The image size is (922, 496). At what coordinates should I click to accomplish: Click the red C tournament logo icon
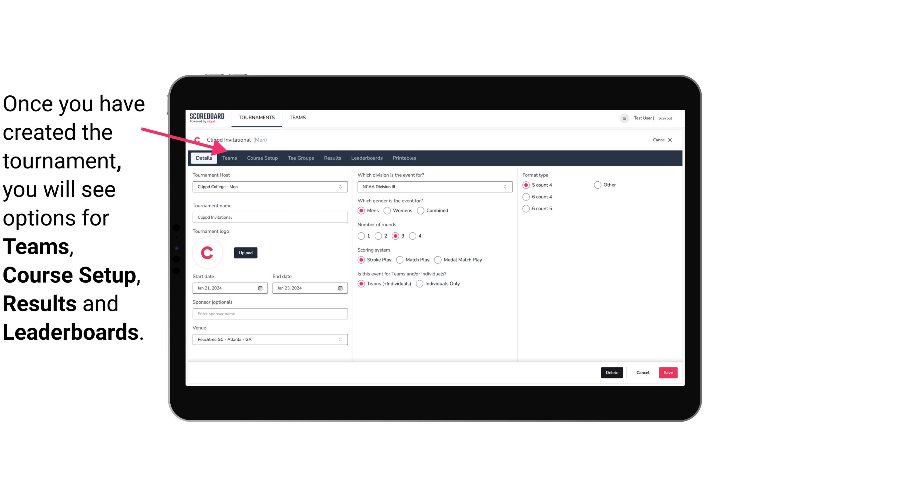pos(208,252)
